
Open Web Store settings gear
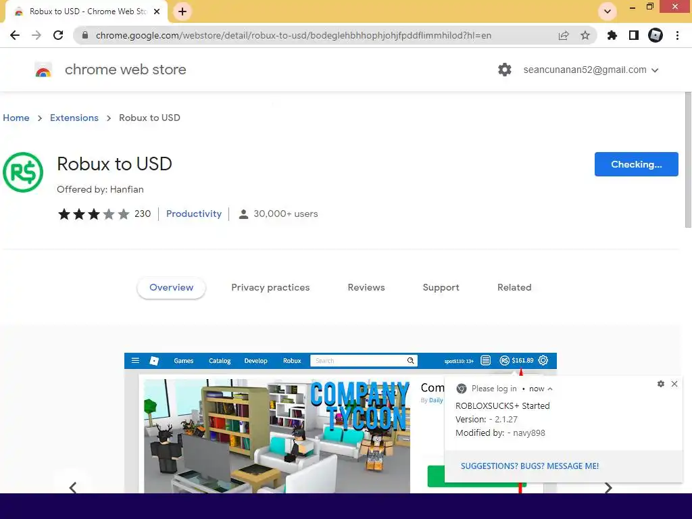(504, 70)
